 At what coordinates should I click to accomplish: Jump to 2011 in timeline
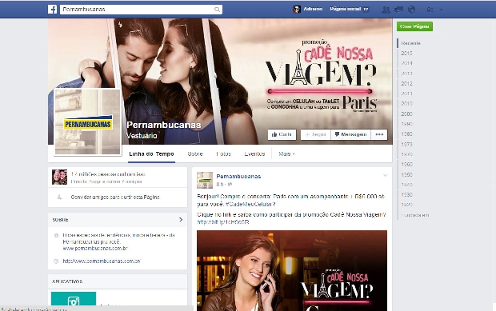click(x=406, y=94)
